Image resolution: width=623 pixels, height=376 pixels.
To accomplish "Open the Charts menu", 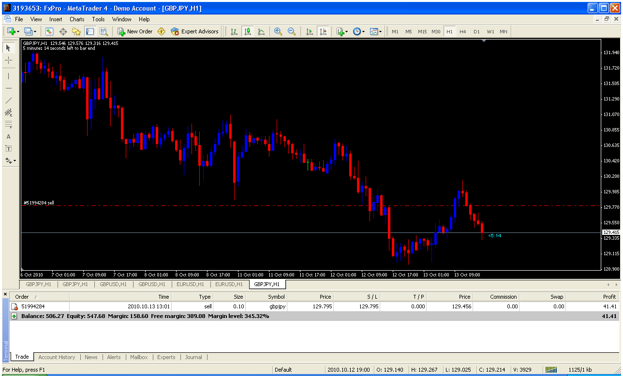I will (x=77, y=19).
